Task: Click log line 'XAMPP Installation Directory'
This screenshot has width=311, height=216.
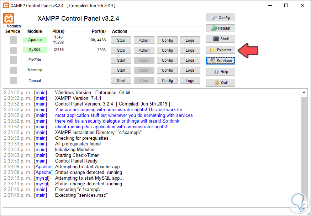Action: tap(98, 133)
